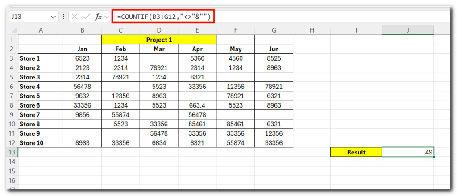Click the Store 4 label cell
The height and width of the screenshot is (196, 457).
41,86
